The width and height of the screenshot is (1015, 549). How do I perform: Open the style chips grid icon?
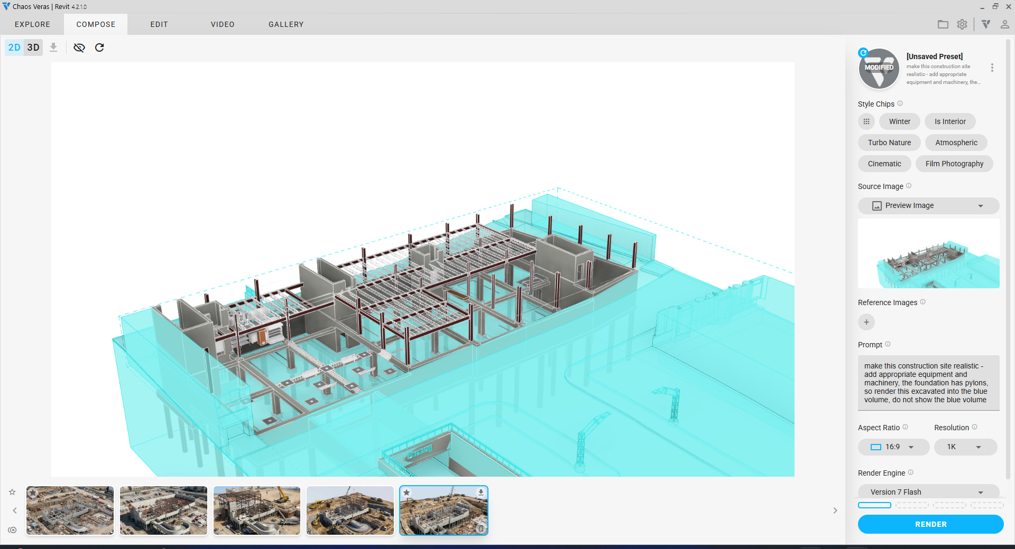866,121
